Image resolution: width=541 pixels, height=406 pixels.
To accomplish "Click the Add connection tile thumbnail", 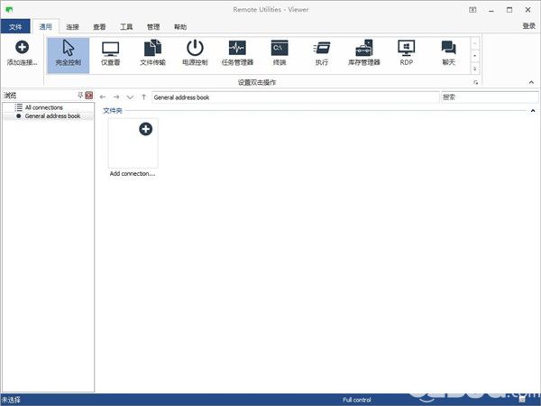I will 133,143.
